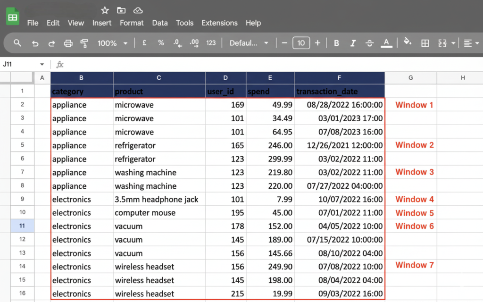
Task: Open the Borders grid icon
Action: [425, 43]
